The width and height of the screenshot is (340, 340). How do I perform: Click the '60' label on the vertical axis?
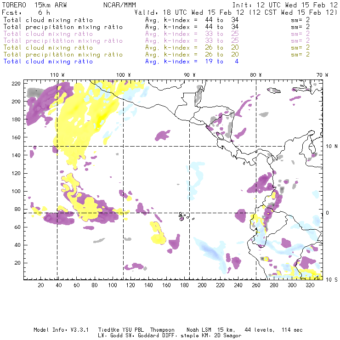click(x=17, y=227)
